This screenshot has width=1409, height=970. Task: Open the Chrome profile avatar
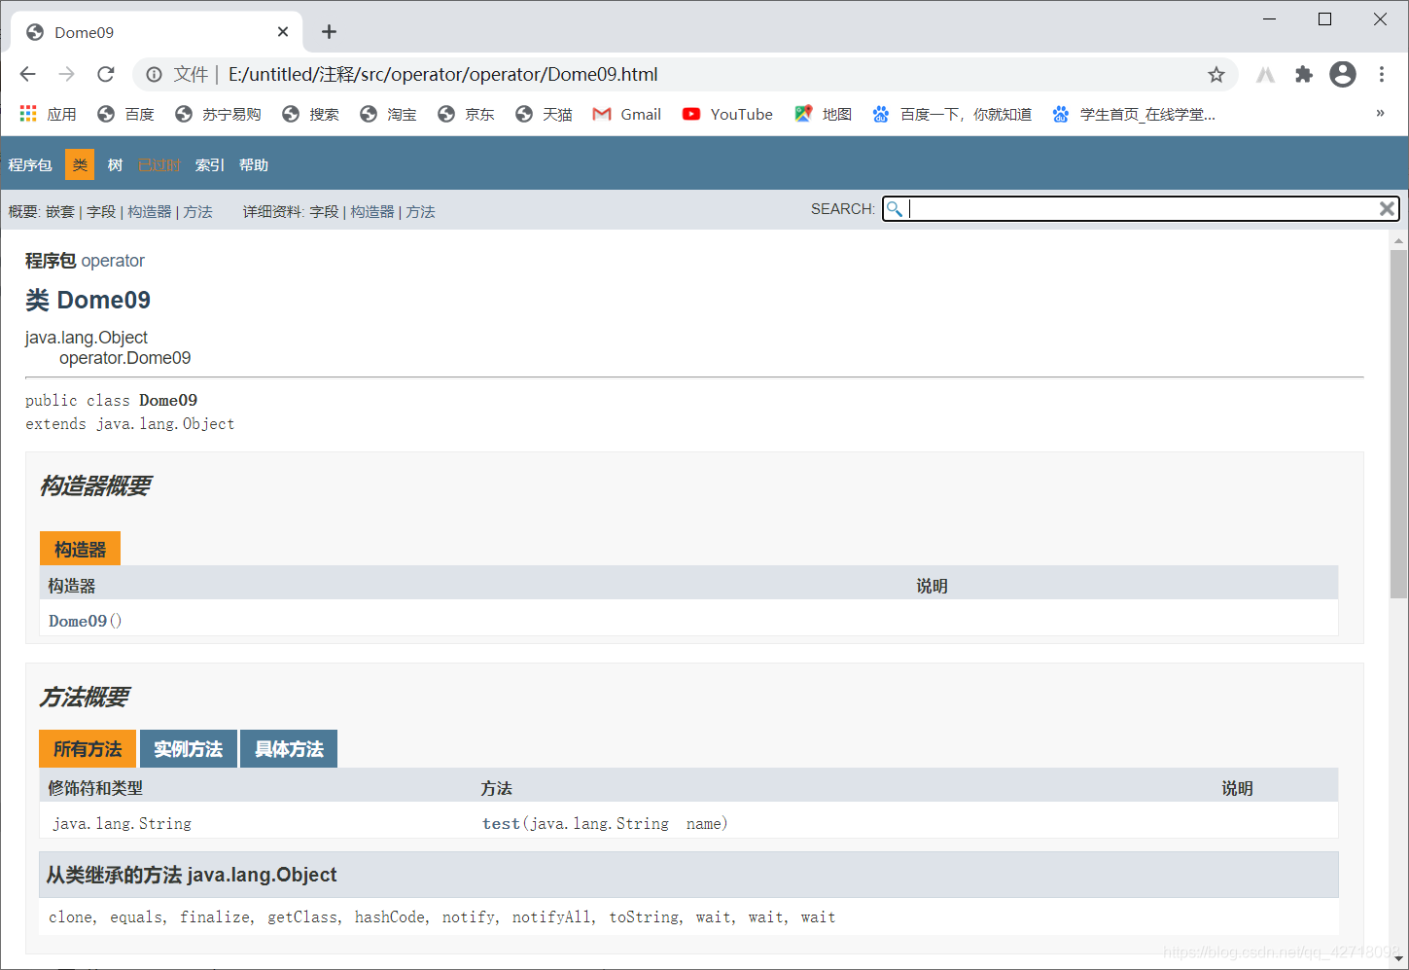coord(1343,74)
